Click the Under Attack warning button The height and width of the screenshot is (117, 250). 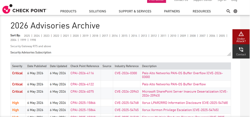[x=241, y=37]
